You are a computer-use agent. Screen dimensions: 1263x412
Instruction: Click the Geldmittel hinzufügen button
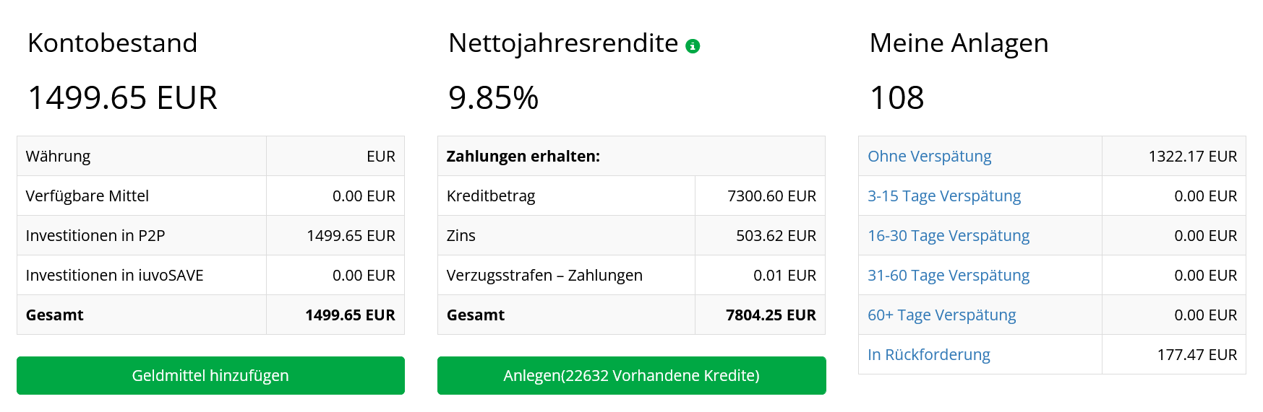point(210,375)
